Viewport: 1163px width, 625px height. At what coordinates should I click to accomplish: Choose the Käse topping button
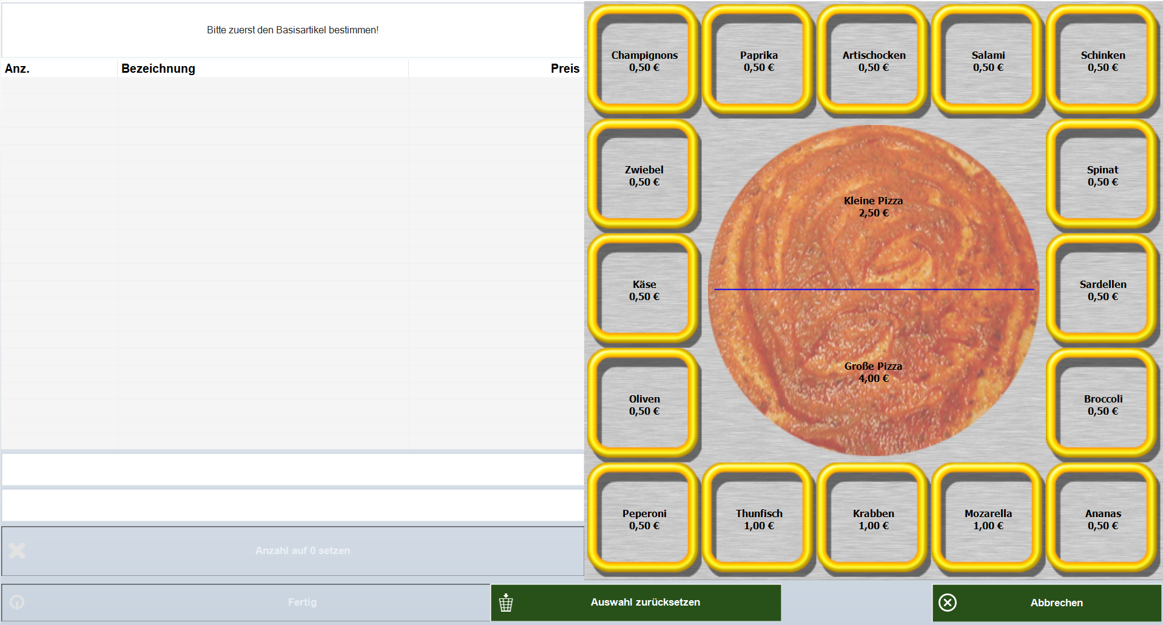coord(644,290)
